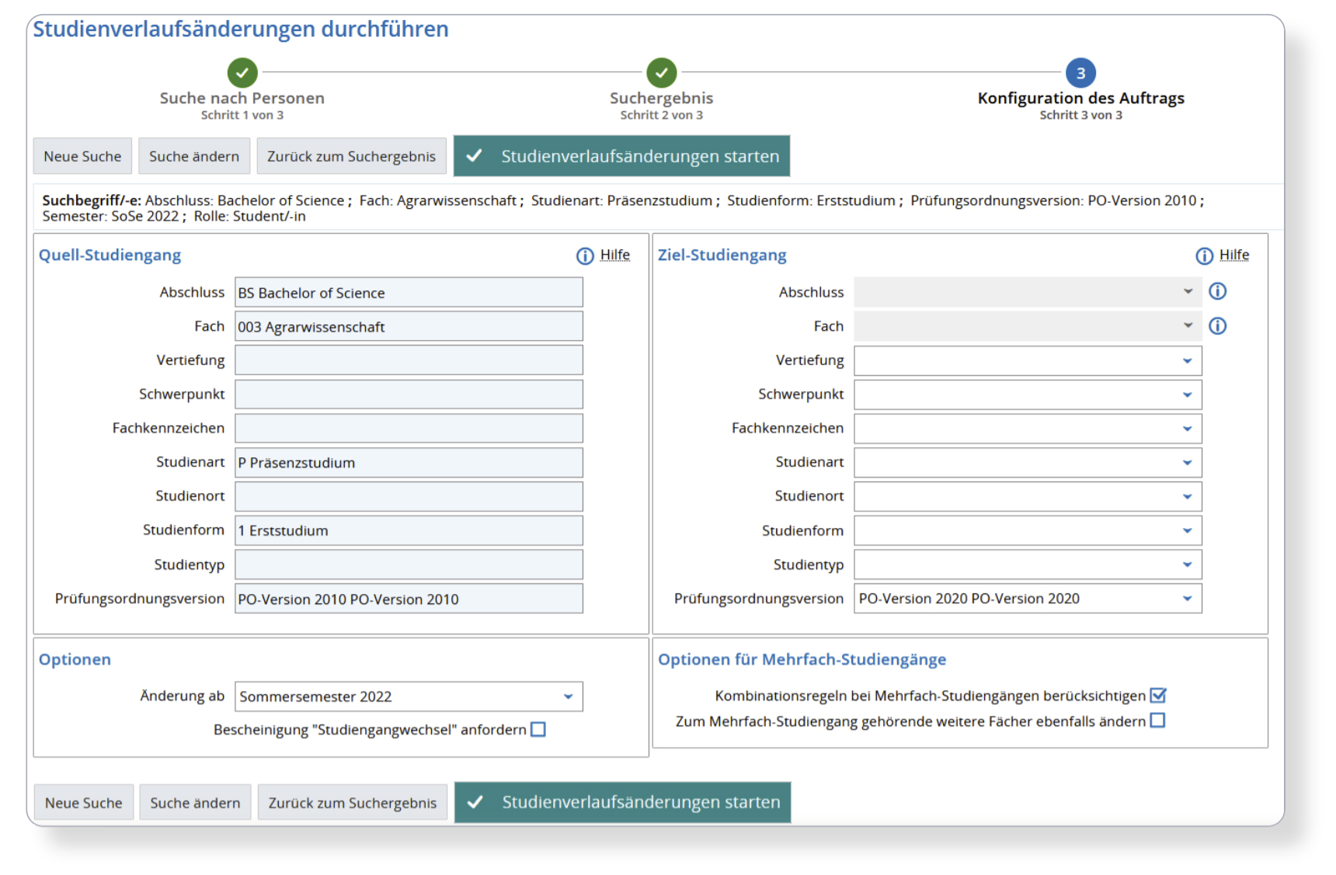Click the Hilfe info icon in Quell-Studiengang
The image size is (1336, 875).
coord(585,255)
